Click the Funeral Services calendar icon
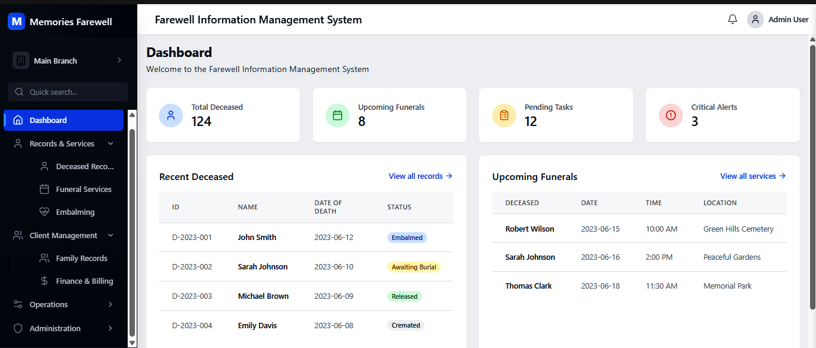816x348 pixels. tap(44, 189)
